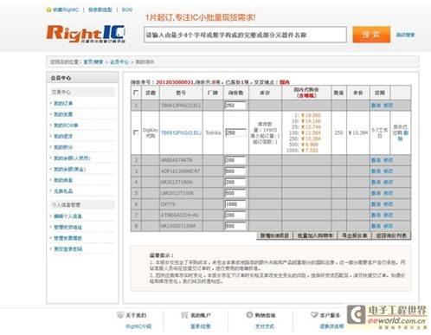Click the orange 搜索 search button
The width and height of the screenshot is (431, 335).
(x=371, y=35)
